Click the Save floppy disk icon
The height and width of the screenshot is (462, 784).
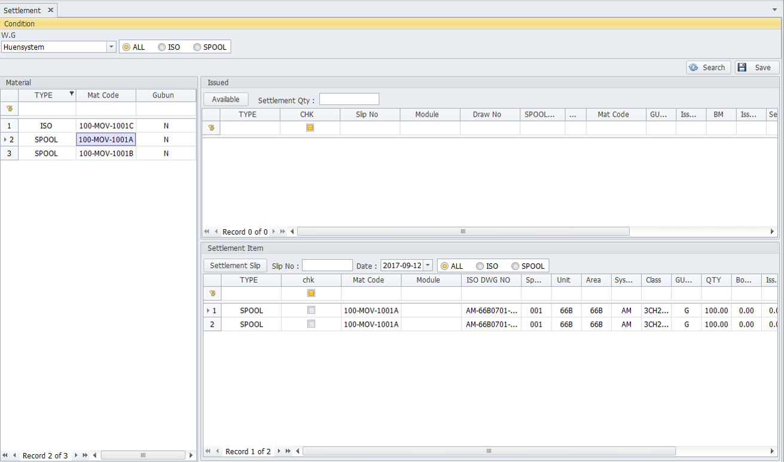tap(742, 68)
